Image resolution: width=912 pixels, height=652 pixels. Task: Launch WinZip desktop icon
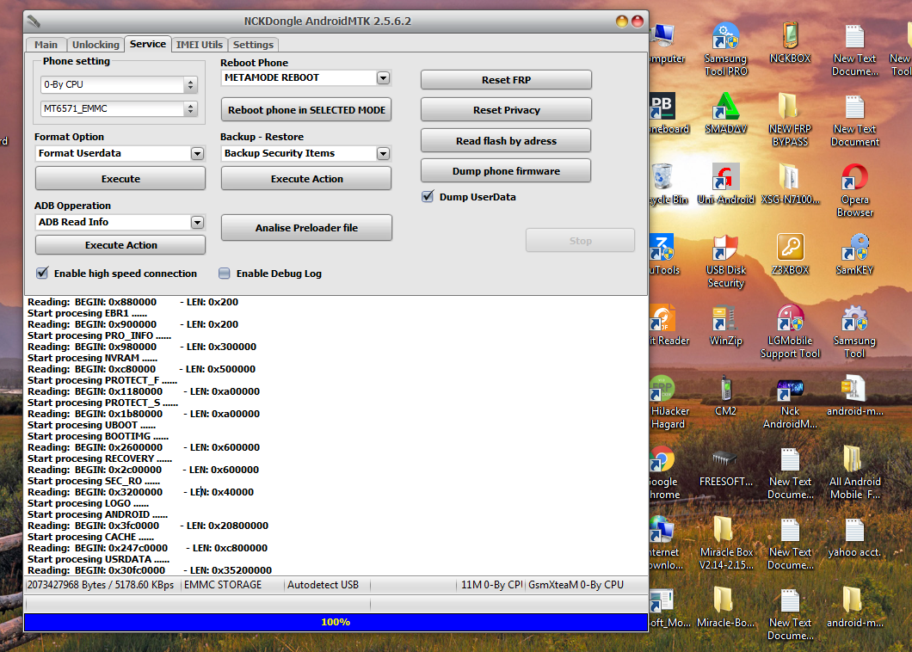pyautogui.click(x=725, y=326)
